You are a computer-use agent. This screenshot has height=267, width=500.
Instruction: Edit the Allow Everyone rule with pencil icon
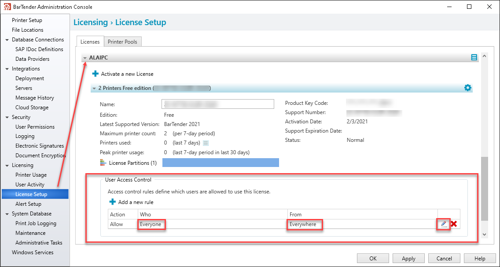(x=443, y=224)
